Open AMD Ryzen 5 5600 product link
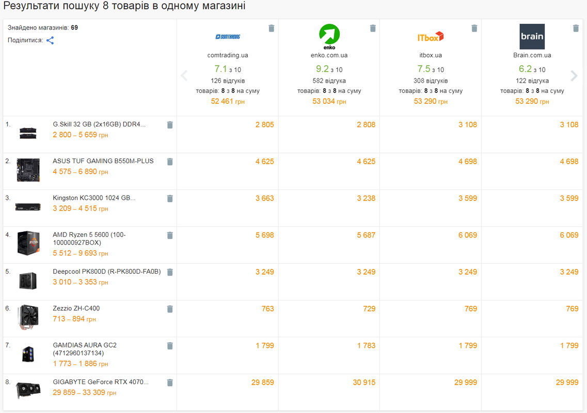The height and width of the screenshot is (413, 587). 89,239
